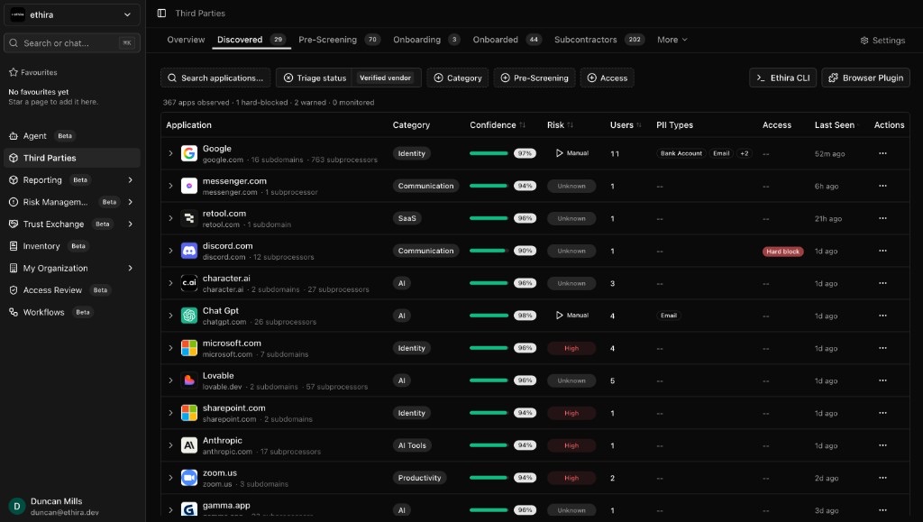
Task: Click discord.com's confidence progress bar
Action: coord(489,251)
